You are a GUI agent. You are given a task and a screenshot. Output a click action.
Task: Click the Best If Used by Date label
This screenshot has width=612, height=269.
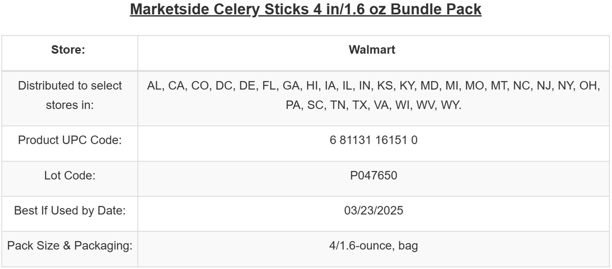point(70,210)
